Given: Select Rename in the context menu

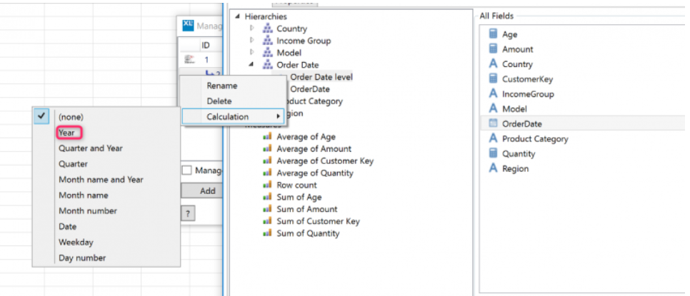Looking at the screenshot, I should tap(221, 85).
